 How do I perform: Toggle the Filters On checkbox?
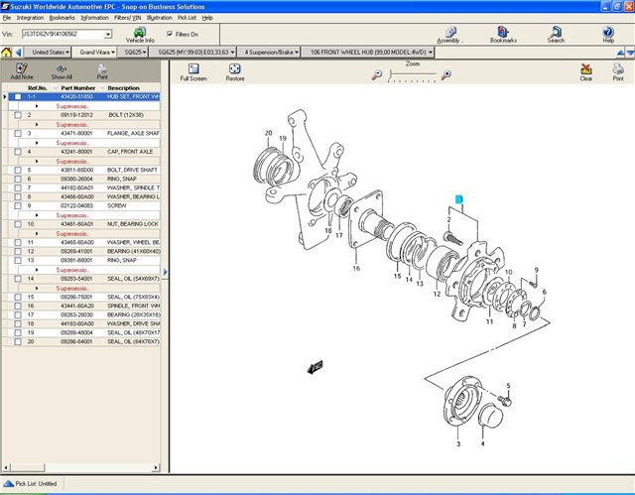[x=171, y=34]
